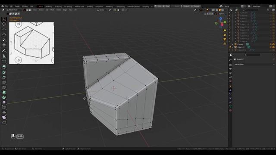
Task: Select the Smooth vertices tool
Action: pos(4,102)
